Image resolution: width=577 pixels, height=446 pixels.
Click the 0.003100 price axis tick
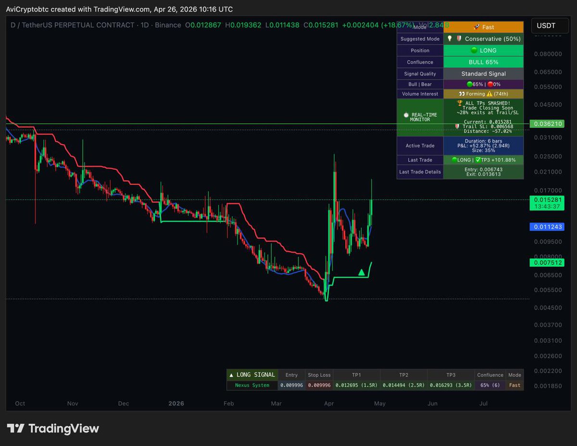pyautogui.click(x=549, y=341)
